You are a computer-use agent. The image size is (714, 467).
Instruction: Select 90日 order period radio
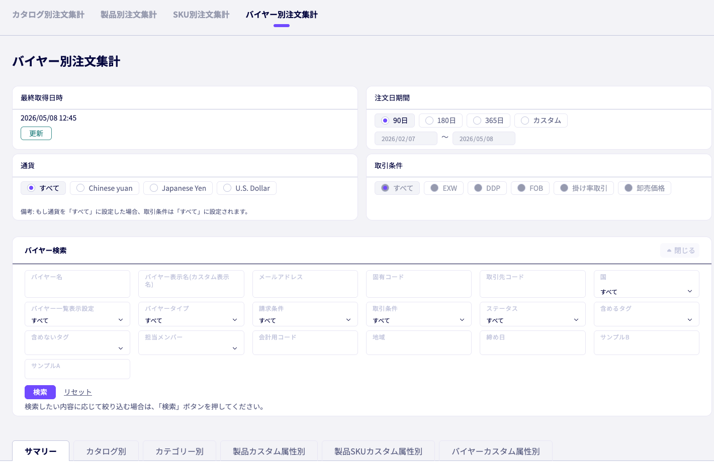pyautogui.click(x=395, y=121)
